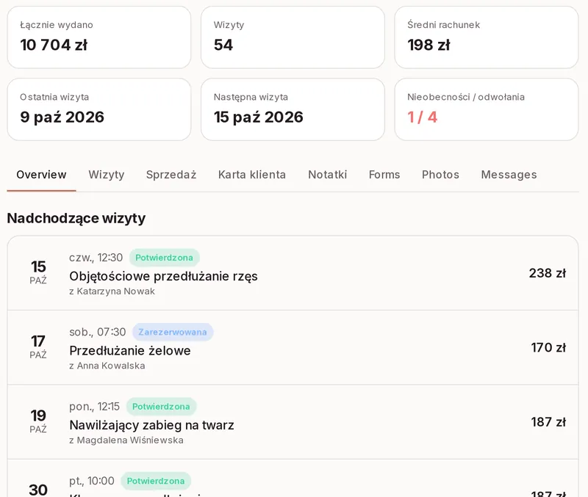Click the sob., 07:30 time label

click(x=98, y=332)
